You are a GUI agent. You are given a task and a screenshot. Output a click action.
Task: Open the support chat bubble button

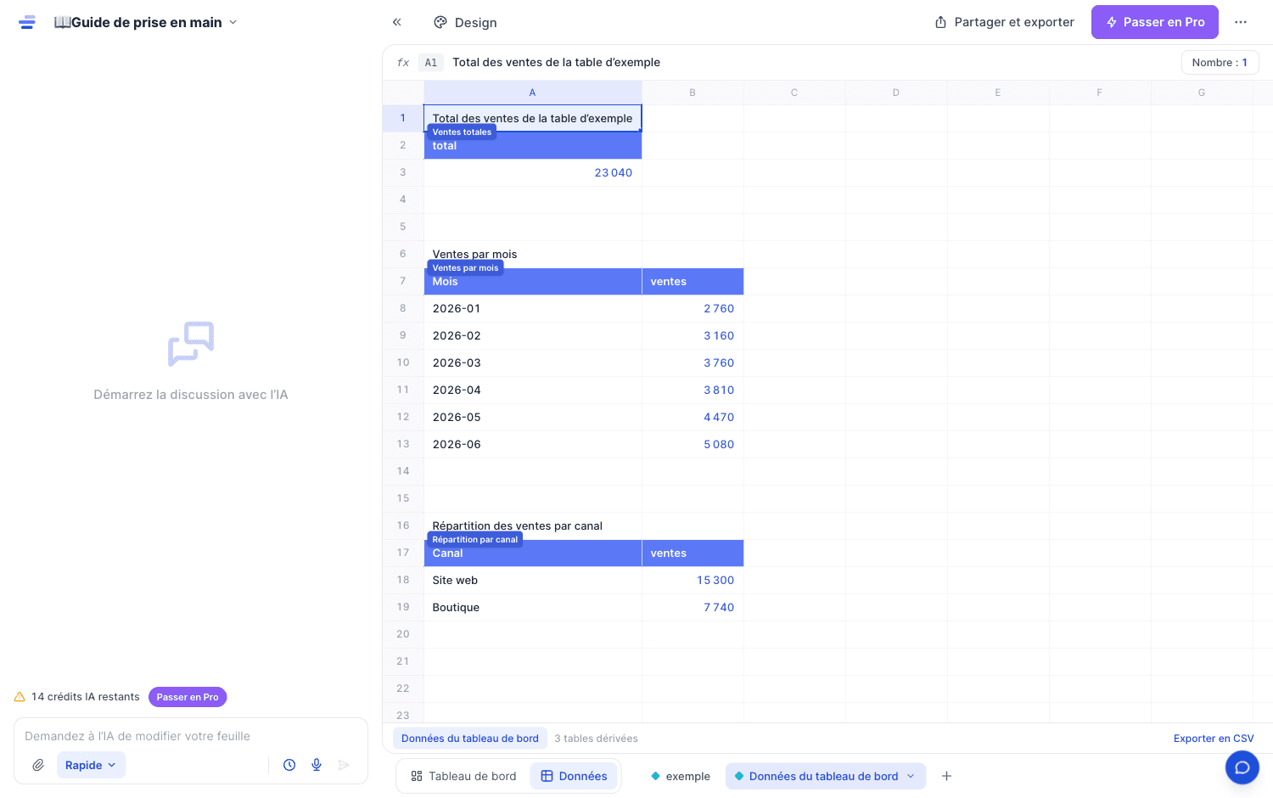point(1242,767)
